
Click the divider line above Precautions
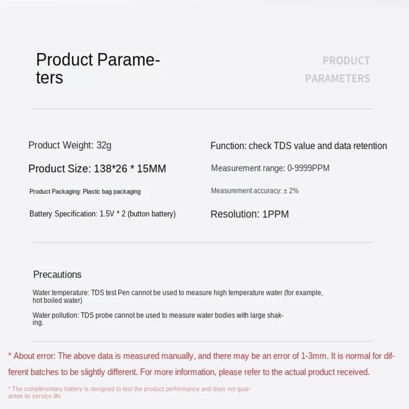(x=202, y=242)
